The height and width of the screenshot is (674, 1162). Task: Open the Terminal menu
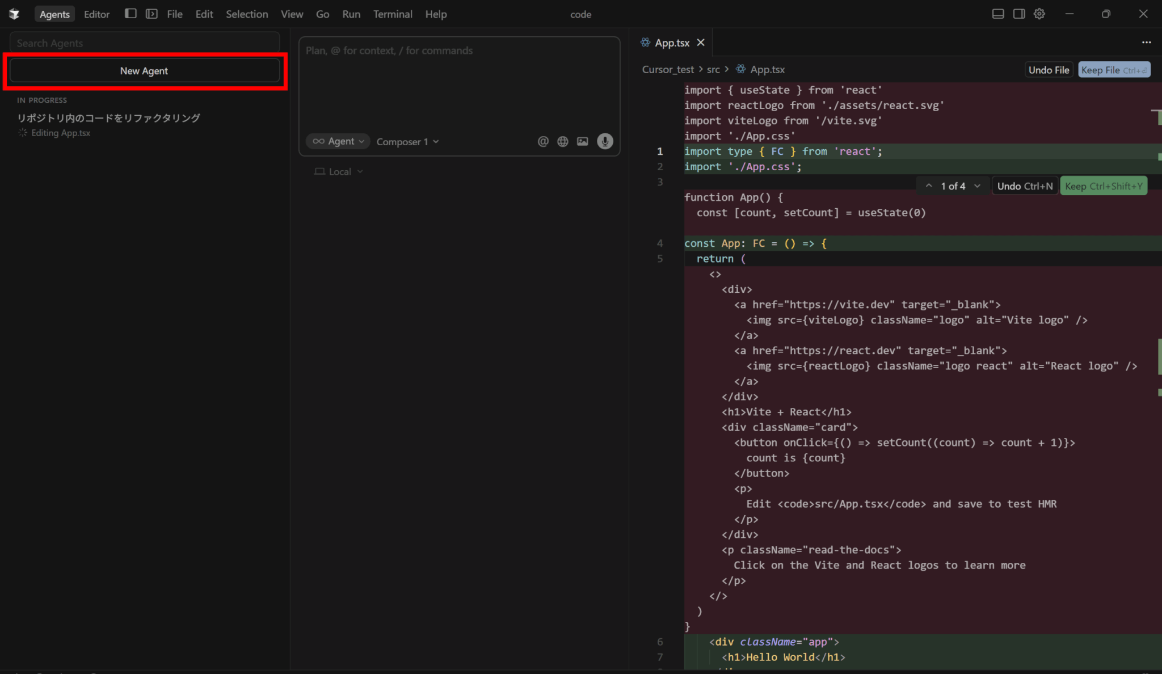click(392, 14)
